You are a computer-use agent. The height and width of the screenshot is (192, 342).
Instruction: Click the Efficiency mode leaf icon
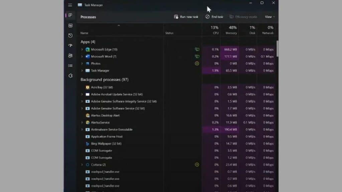point(231,17)
